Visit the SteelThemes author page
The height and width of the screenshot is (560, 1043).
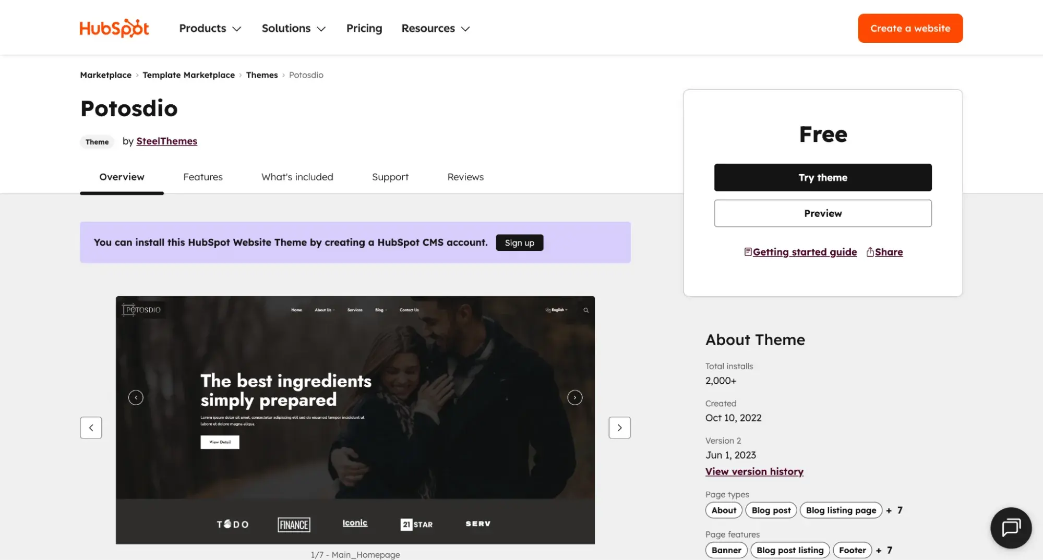tap(166, 141)
